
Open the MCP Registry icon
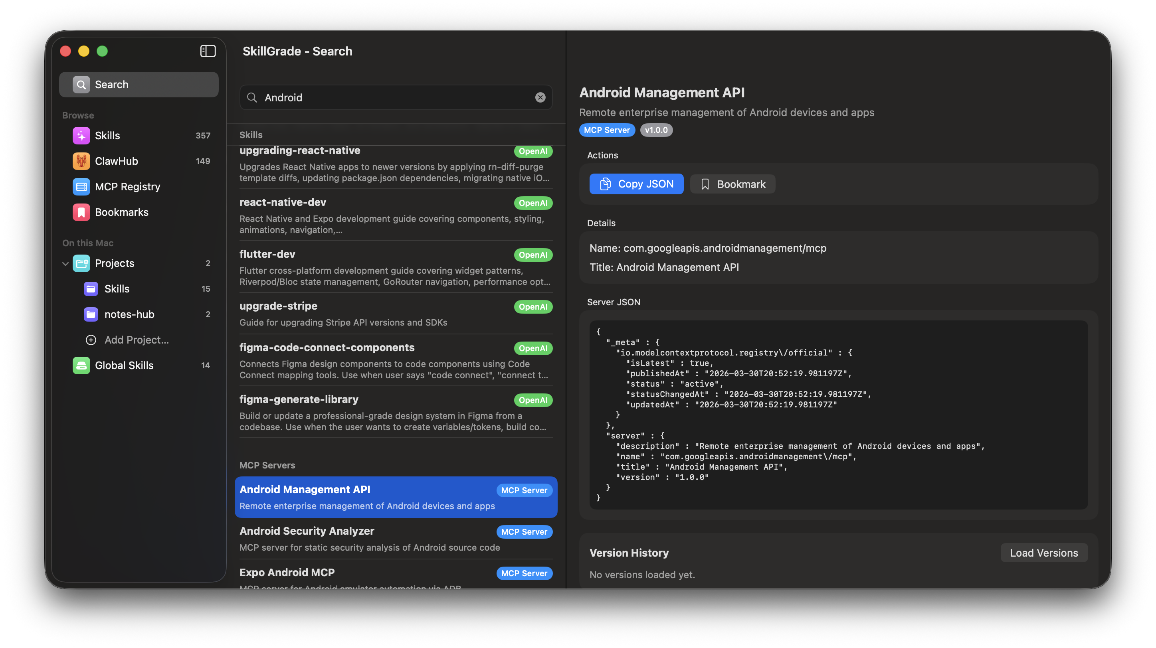(81, 187)
